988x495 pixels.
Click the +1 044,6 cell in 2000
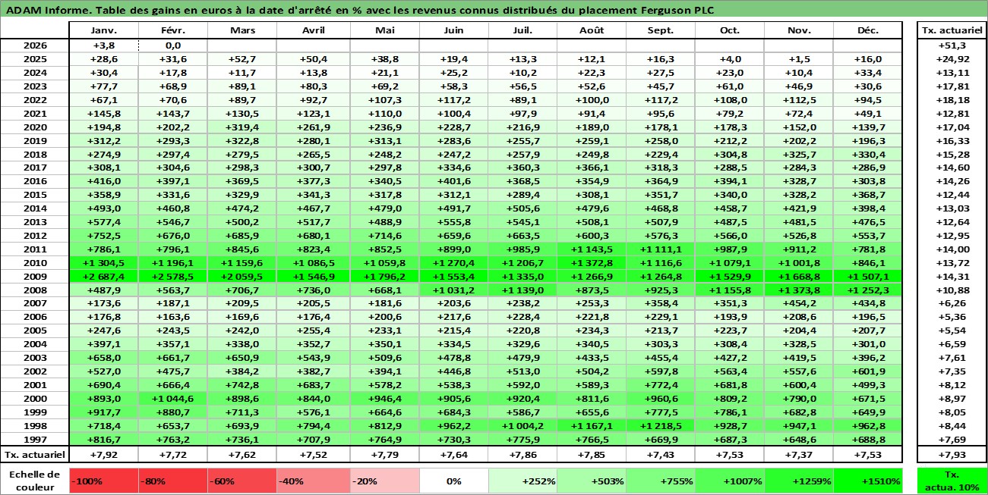click(x=172, y=399)
